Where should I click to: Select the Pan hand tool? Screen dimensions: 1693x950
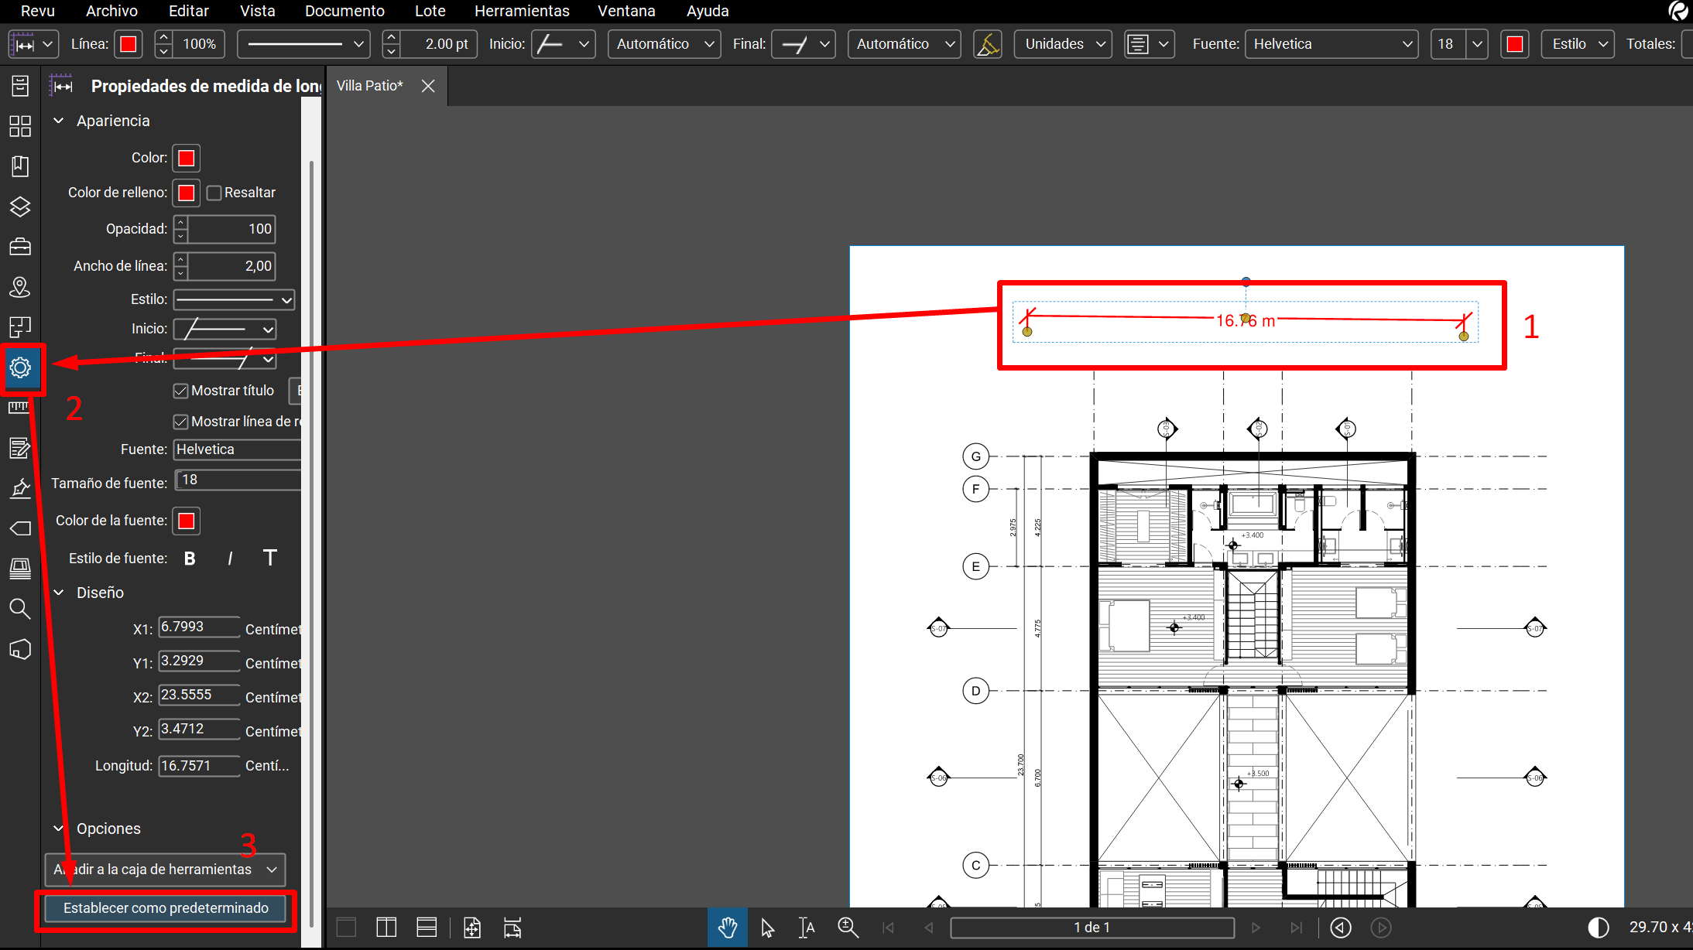pyautogui.click(x=727, y=928)
